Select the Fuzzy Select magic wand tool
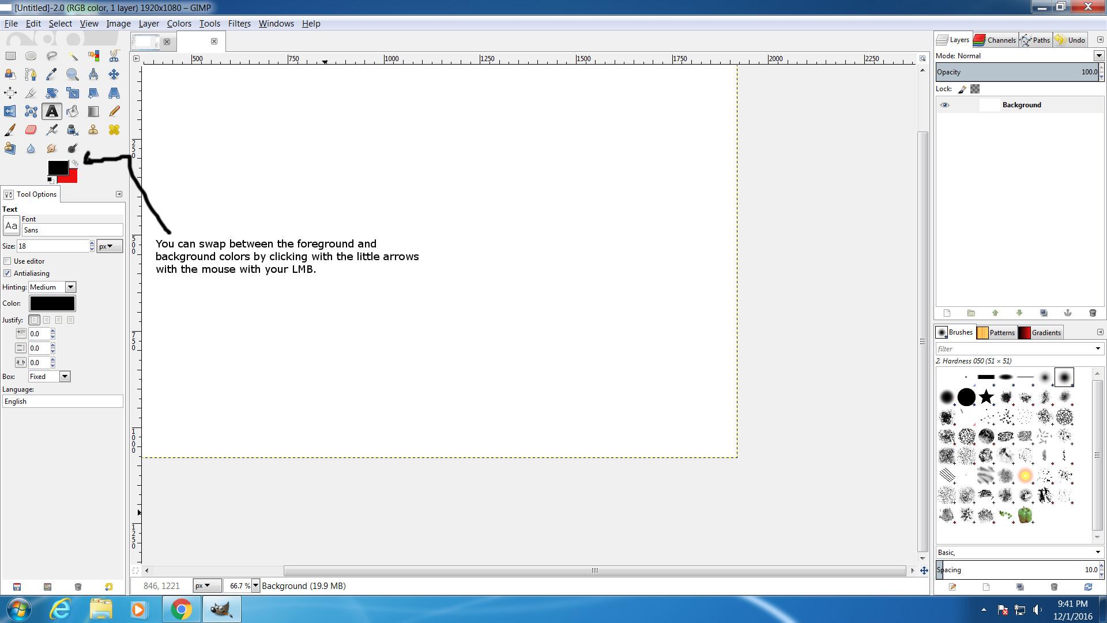This screenshot has width=1107, height=623. pos(73,56)
